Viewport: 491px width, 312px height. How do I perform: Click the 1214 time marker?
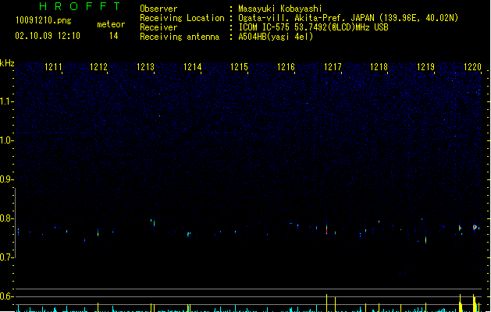(192, 67)
